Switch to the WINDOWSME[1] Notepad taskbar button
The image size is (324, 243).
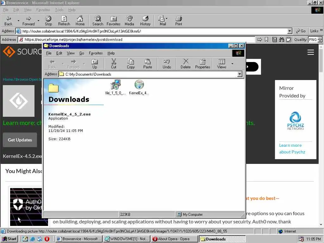coord(127,239)
